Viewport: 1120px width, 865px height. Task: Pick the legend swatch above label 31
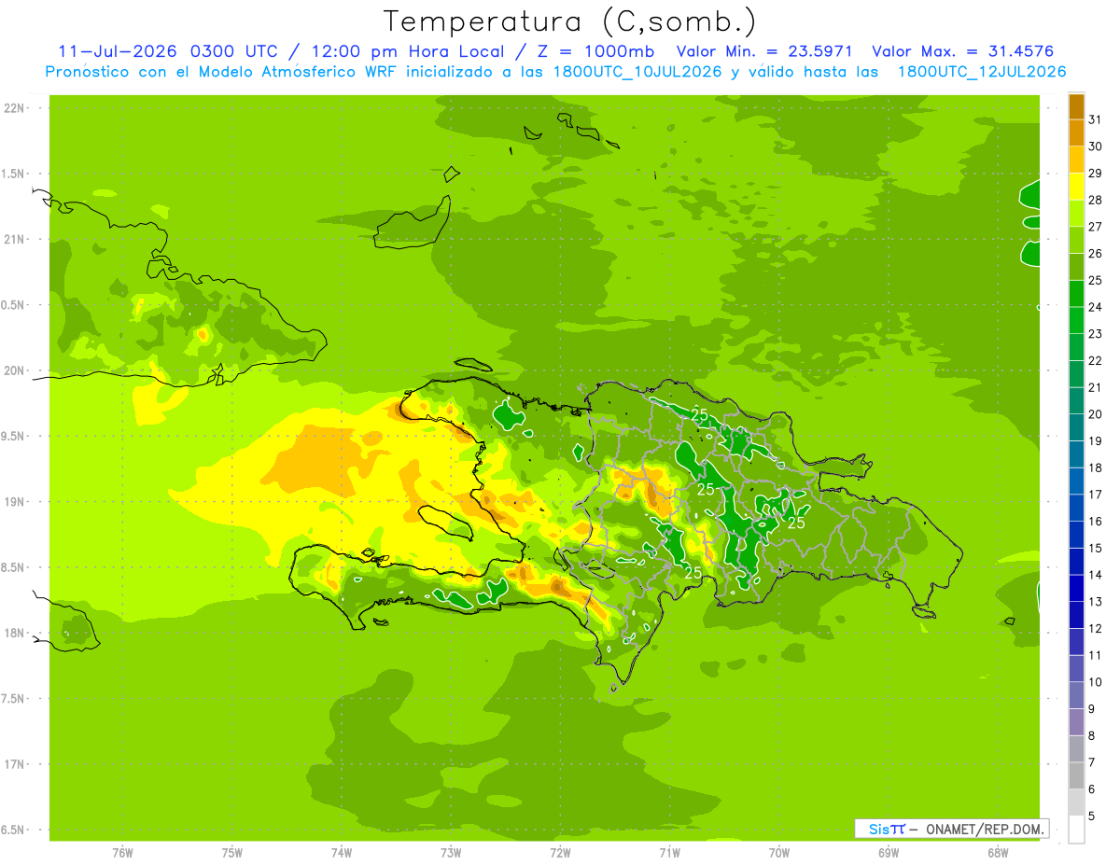pyautogui.click(x=1076, y=105)
